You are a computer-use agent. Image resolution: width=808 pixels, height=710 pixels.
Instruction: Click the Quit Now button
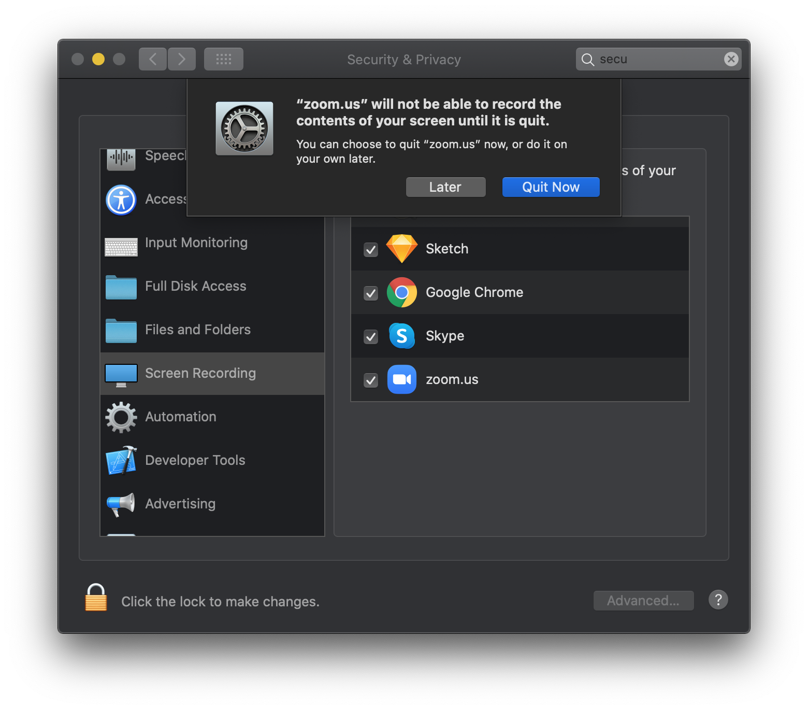551,187
